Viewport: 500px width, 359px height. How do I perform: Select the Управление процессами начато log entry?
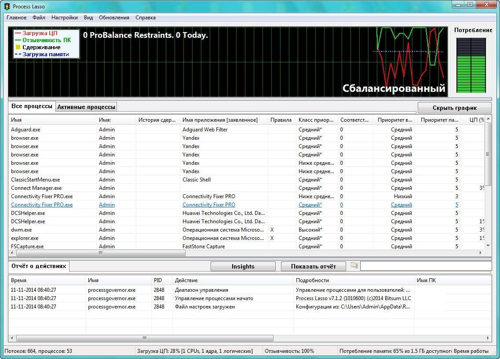[x=250, y=298]
